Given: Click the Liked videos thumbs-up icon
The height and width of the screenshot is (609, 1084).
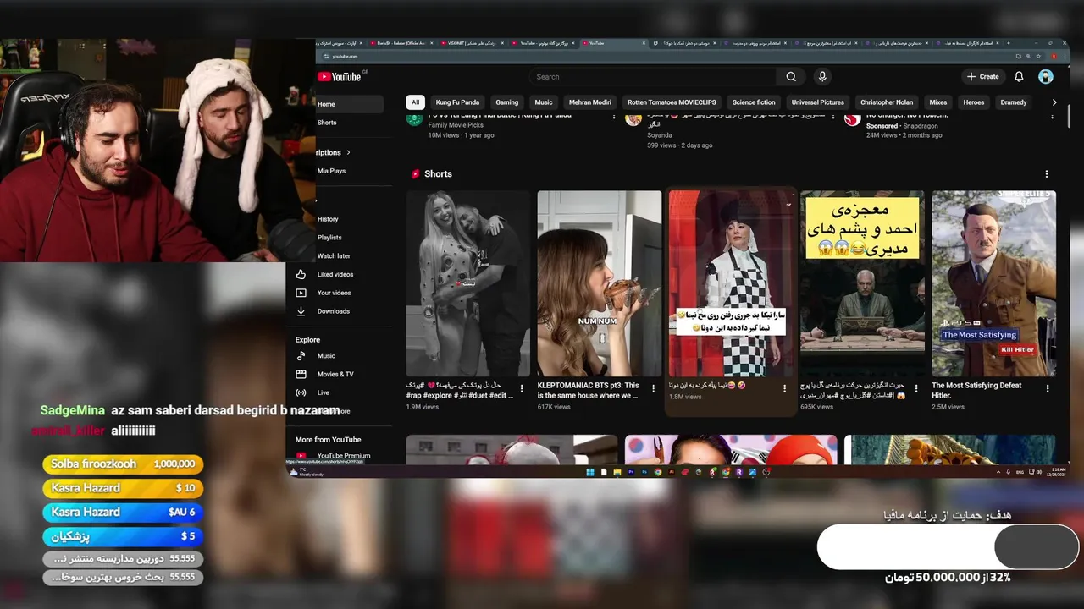Looking at the screenshot, I should tap(301, 275).
